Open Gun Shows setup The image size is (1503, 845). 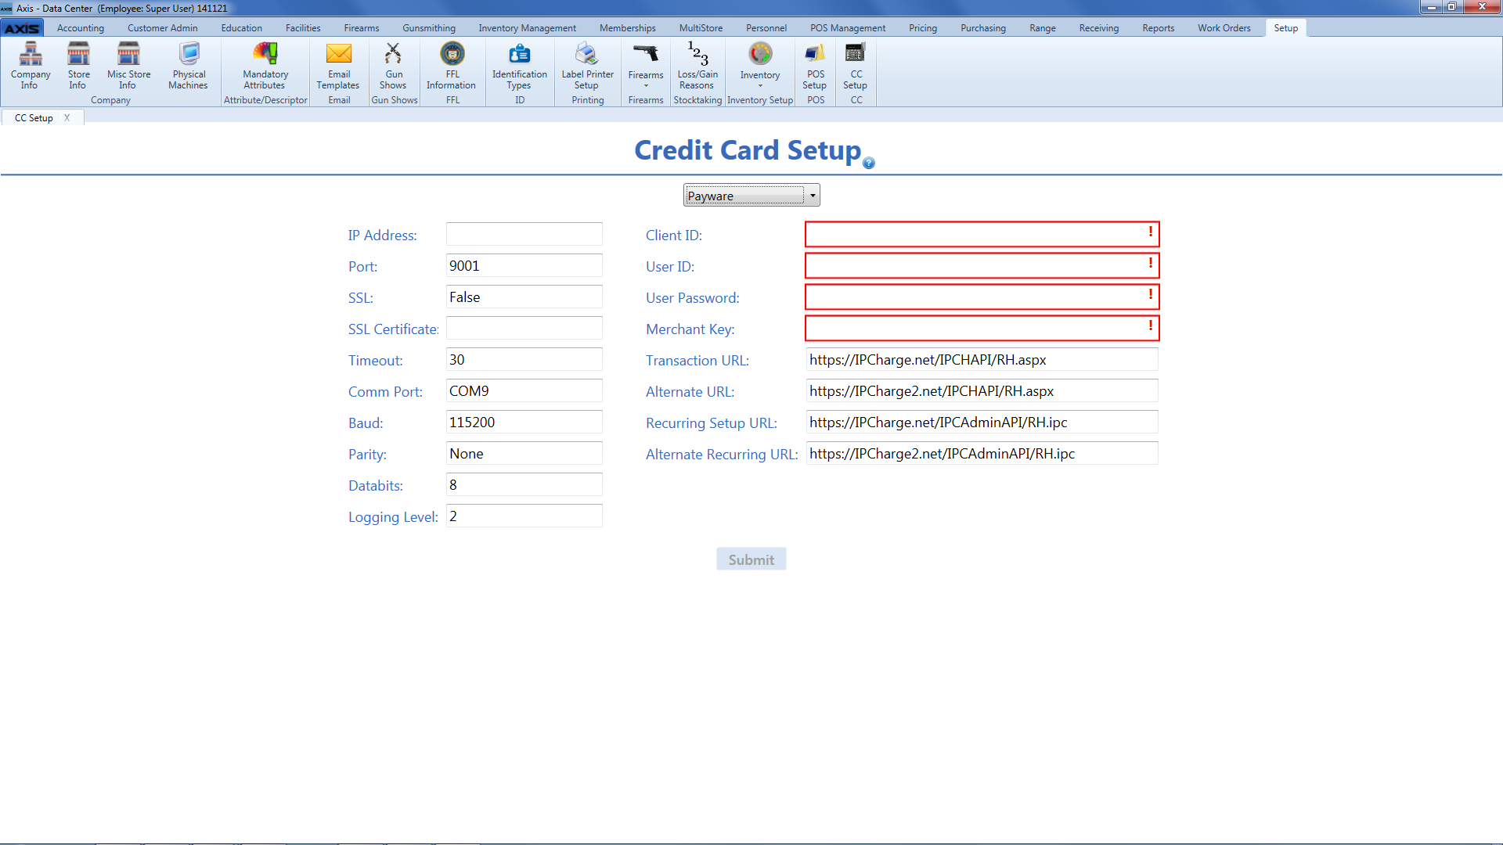coord(393,66)
